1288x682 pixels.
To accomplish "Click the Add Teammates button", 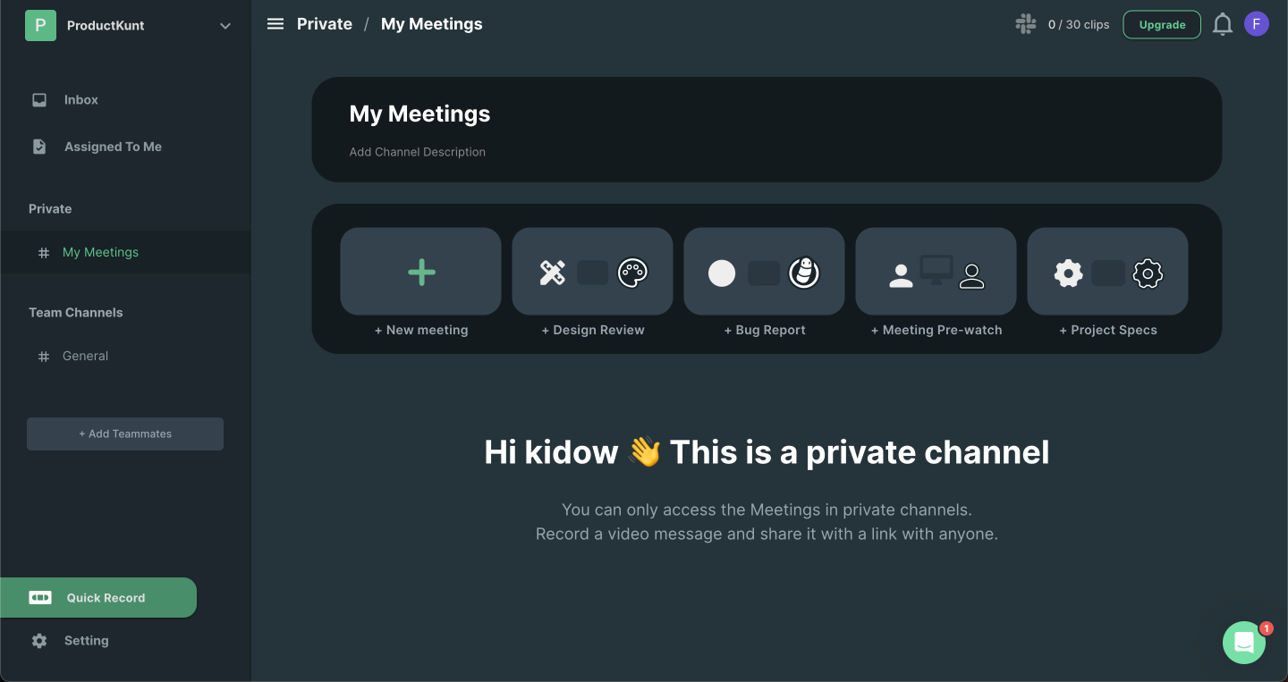I will [125, 434].
